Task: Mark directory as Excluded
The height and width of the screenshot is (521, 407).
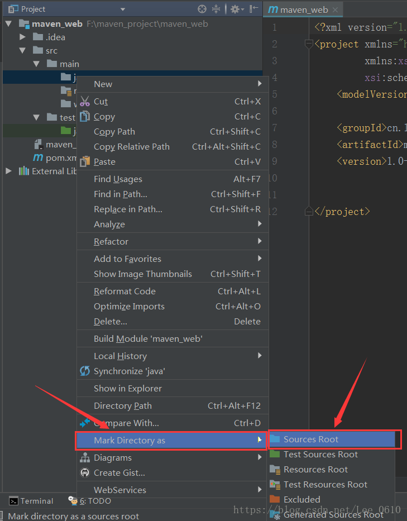Action: point(332,499)
